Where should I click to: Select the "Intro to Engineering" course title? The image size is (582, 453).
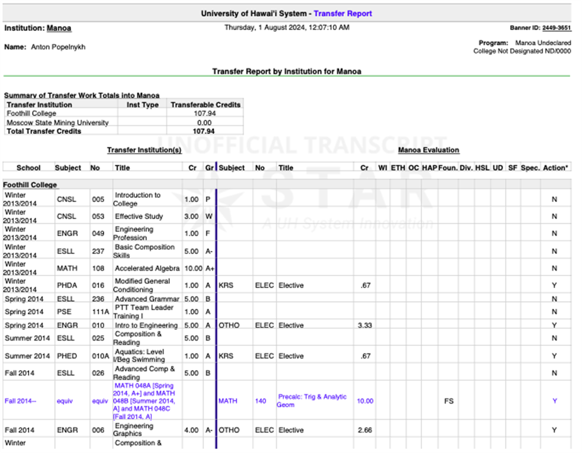coord(146,325)
